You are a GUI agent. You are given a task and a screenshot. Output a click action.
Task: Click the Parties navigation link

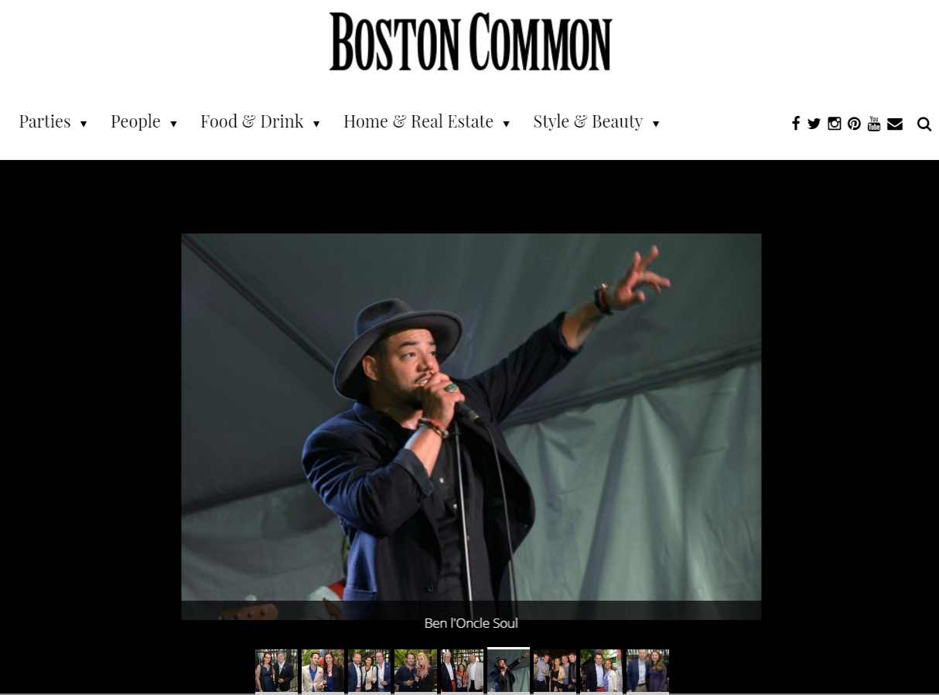click(x=45, y=122)
